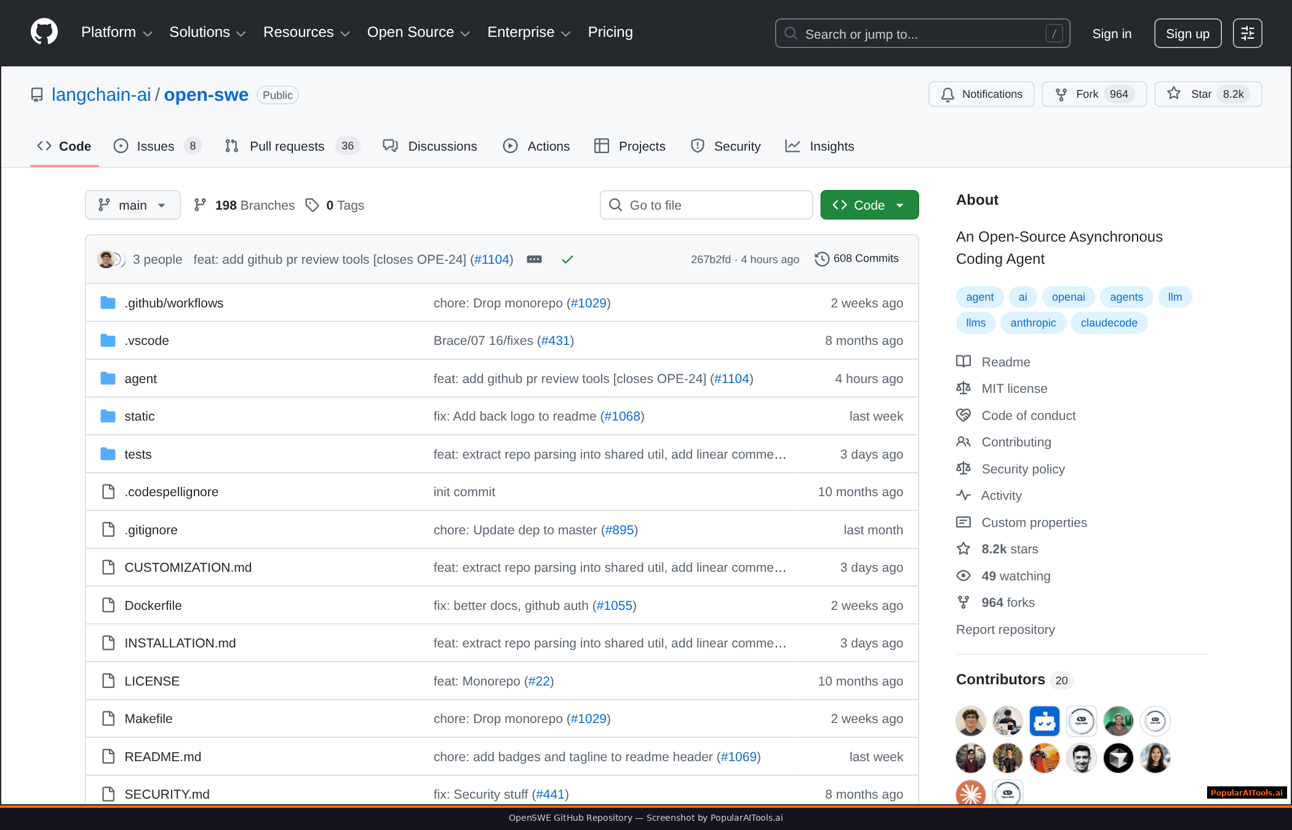Open the main branch selector dropdown

[x=132, y=205]
